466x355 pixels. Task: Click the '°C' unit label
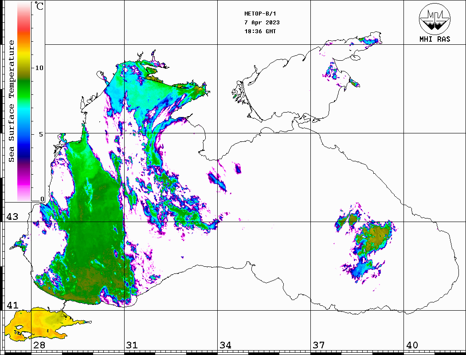coord(39,6)
